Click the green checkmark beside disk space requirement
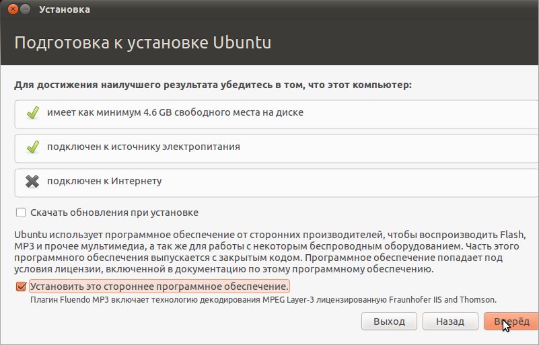The height and width of the screenshot is (345, 539). 33,112
